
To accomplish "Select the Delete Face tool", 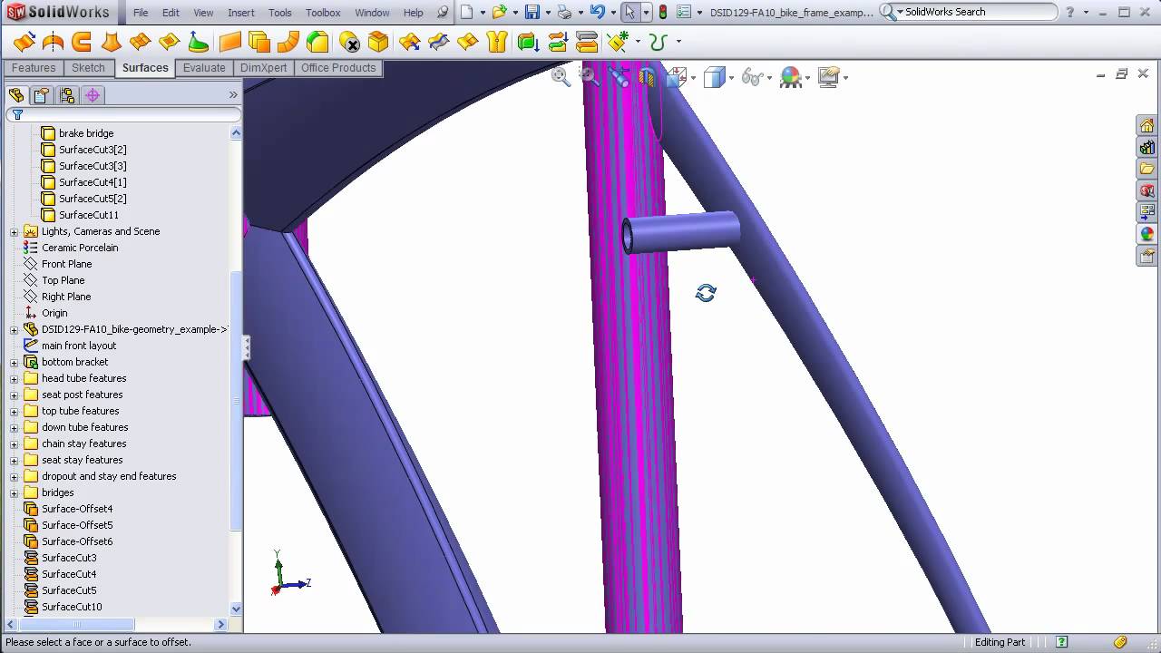I will 349,42.
